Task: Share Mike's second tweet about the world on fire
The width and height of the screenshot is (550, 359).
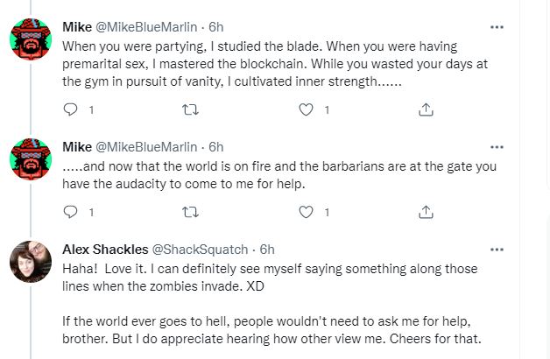Action: coord(426,212)
